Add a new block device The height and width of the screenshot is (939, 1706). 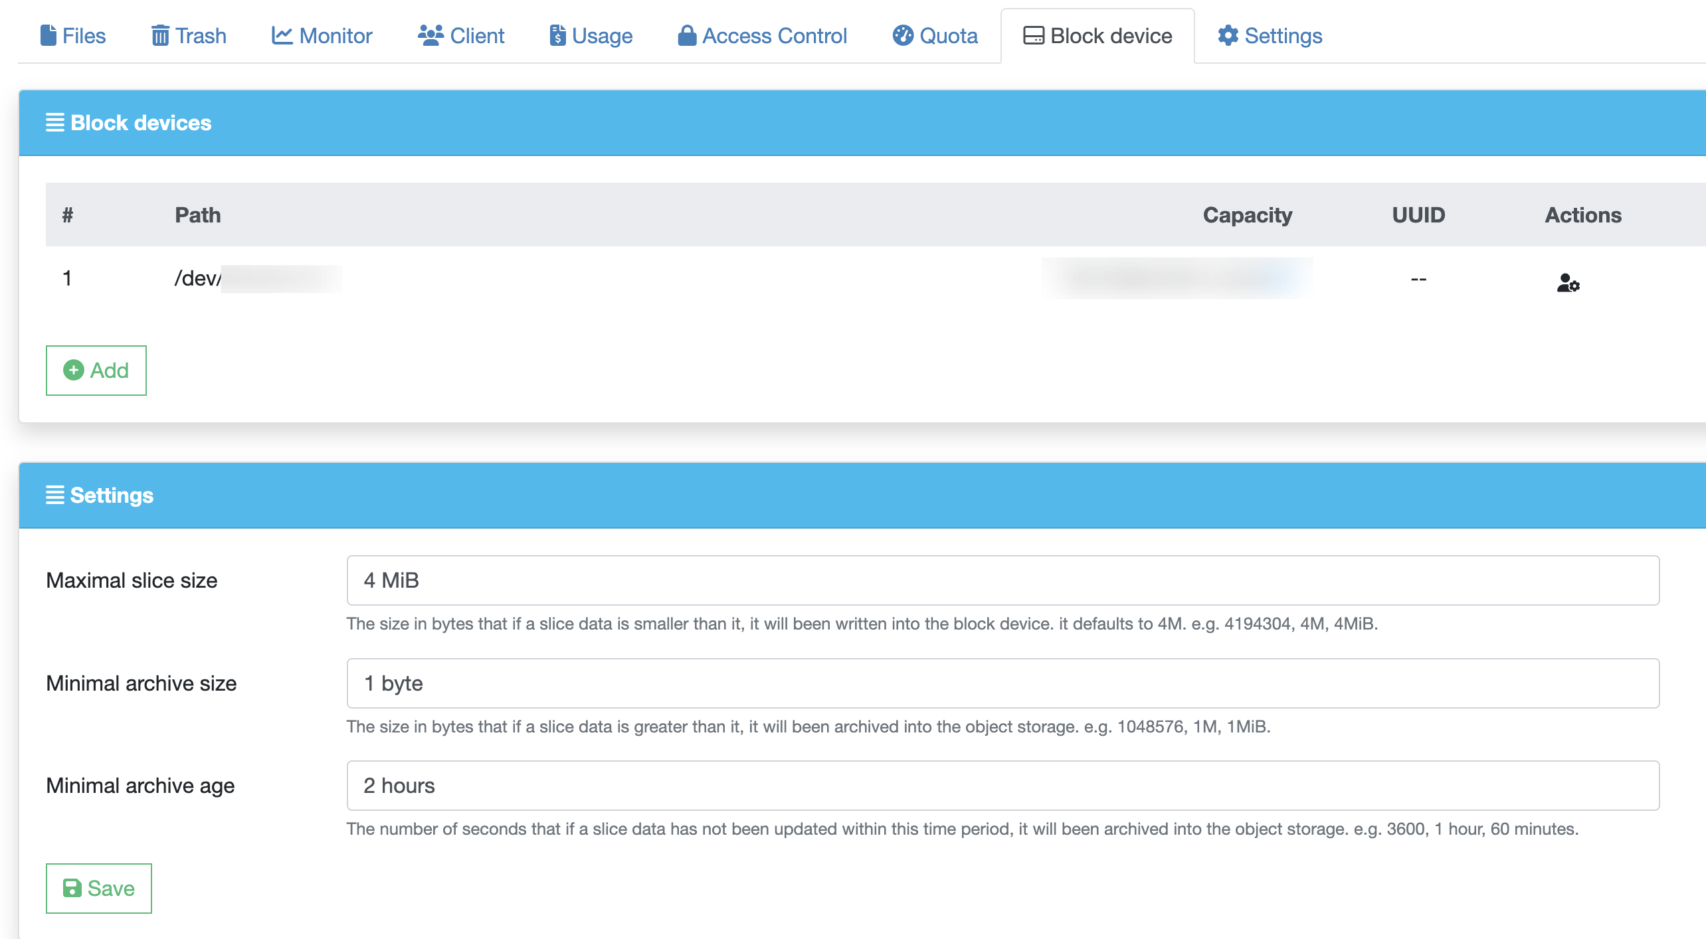(96, 371)
